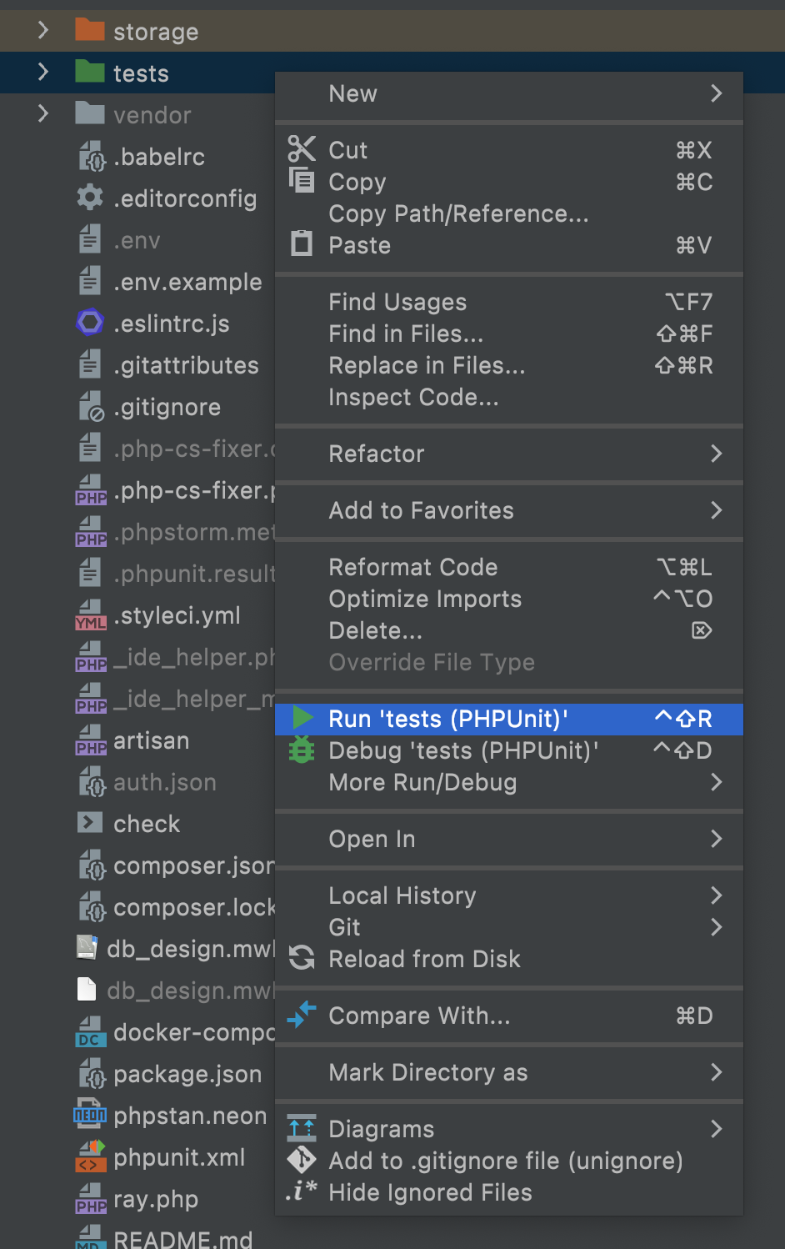
Task: Click the Paste clipboard icon
Action: coord(301,244)
